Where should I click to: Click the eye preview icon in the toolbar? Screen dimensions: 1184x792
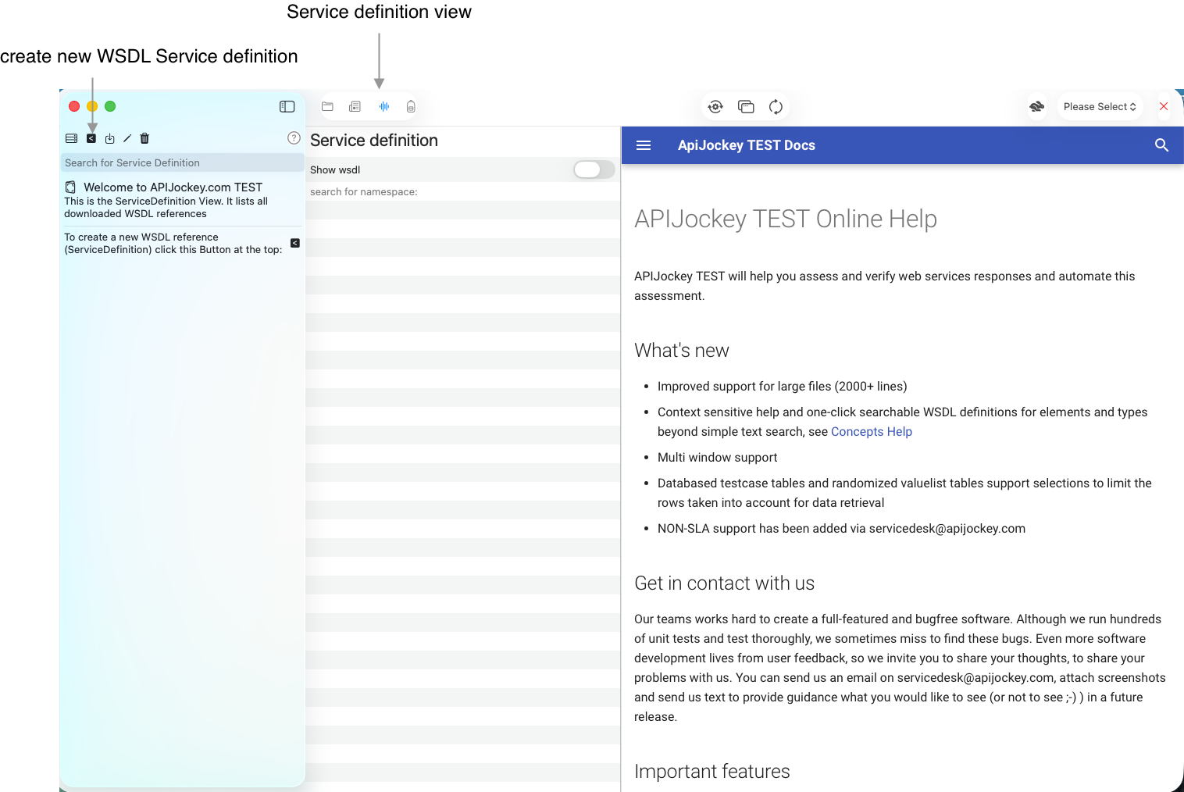tap(715, 106)
